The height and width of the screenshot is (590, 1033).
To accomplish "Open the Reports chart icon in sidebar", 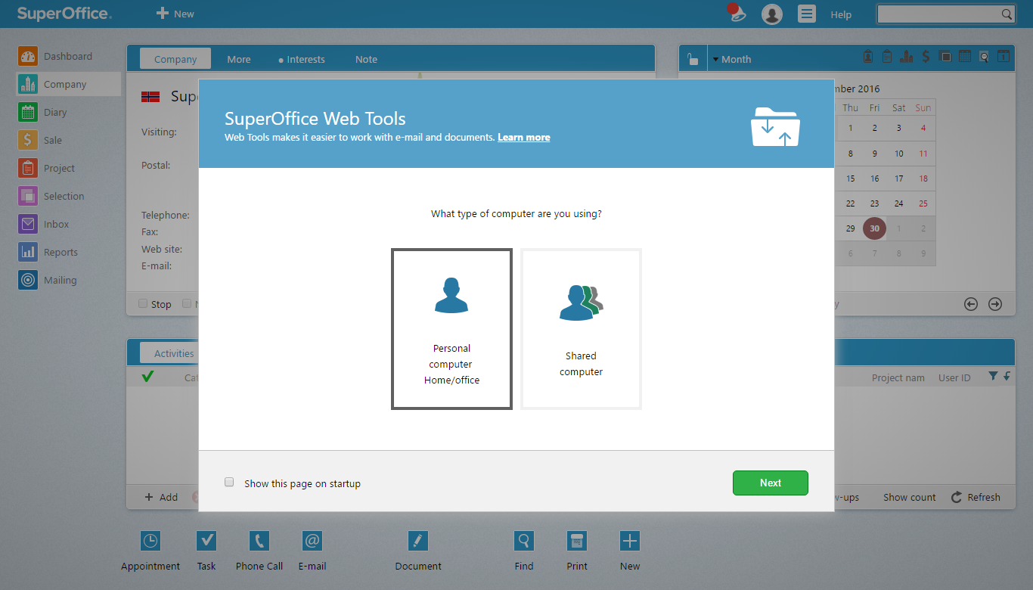I will 28,252.
